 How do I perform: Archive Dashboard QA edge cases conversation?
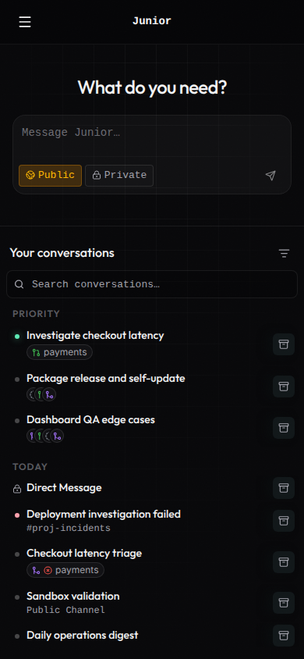click(x=284, y=428)
